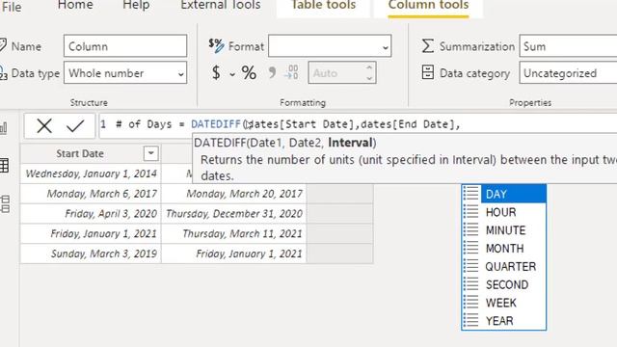Image resolution: width=617 pixels, height=347 pixels.
Task: Click cell Friday, April 3, 2020
Action: (91, 214)
